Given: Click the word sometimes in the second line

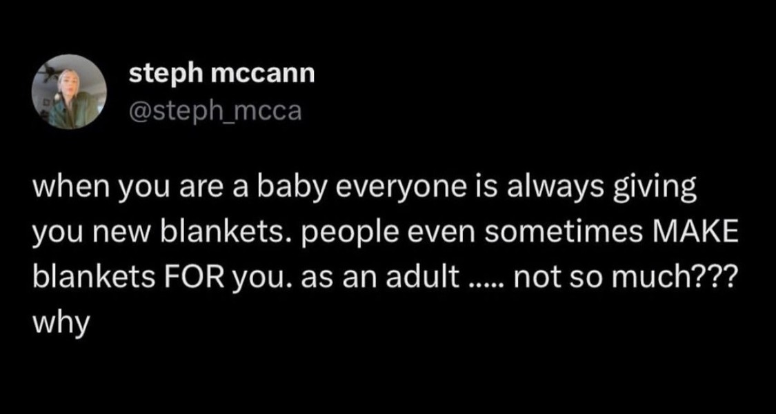Looking at the screenshot, I should [577, 236].
